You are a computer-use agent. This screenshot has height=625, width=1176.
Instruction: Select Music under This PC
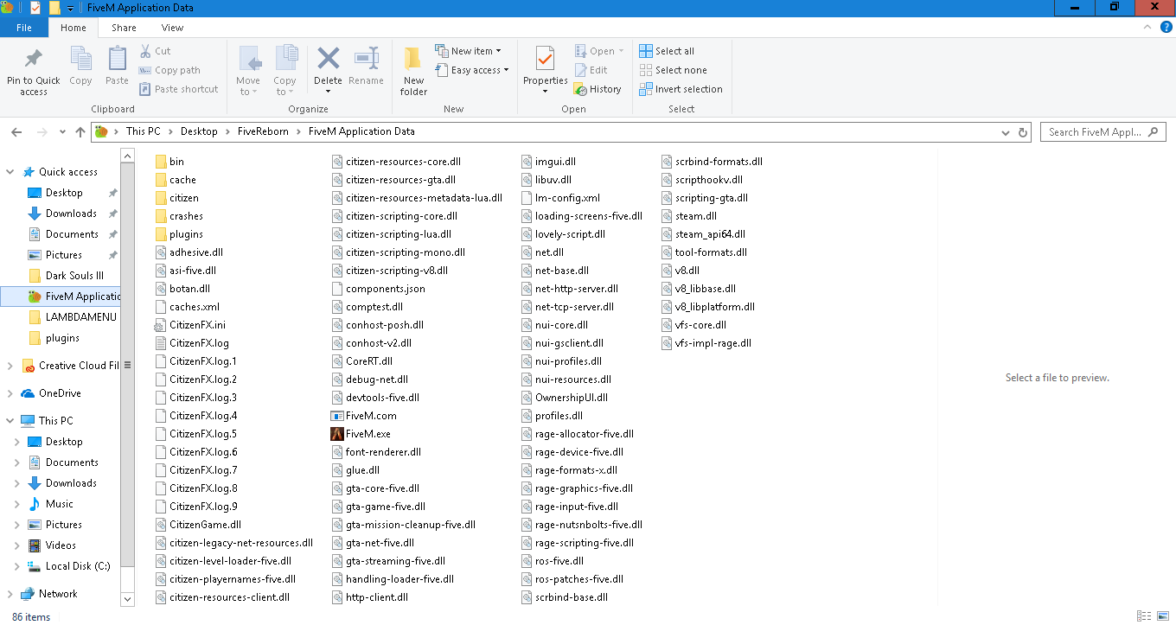point(60,504)
